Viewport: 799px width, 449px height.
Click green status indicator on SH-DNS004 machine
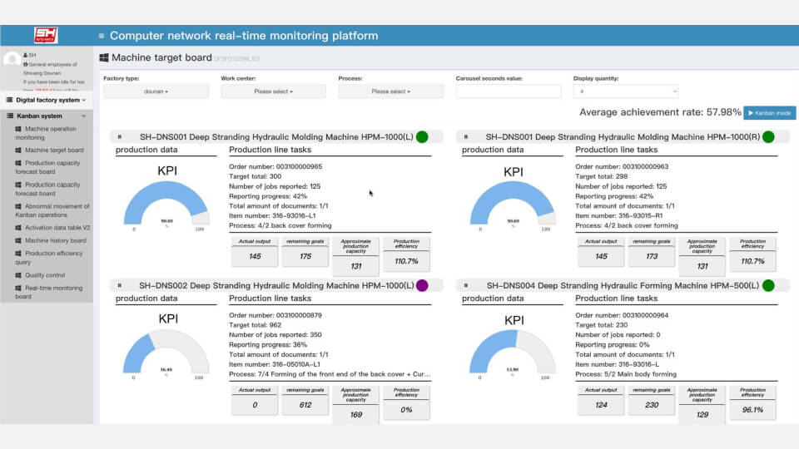768,285
